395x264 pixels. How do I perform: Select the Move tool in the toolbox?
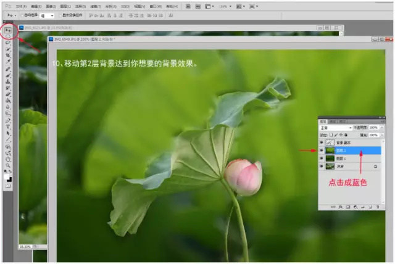tap(9, 29)
